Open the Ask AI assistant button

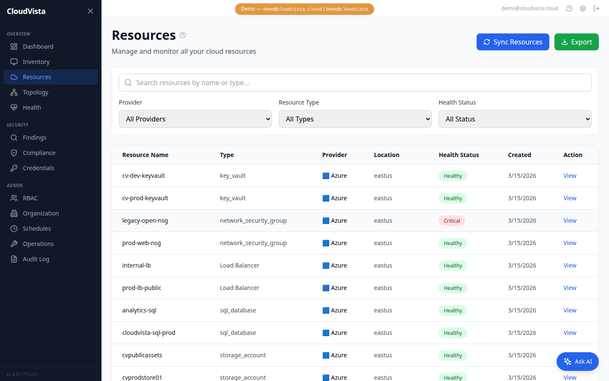coord(577,361)
